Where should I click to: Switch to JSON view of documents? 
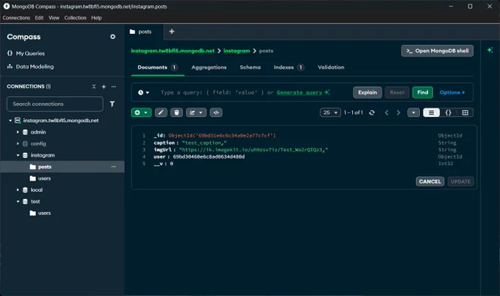449,112
